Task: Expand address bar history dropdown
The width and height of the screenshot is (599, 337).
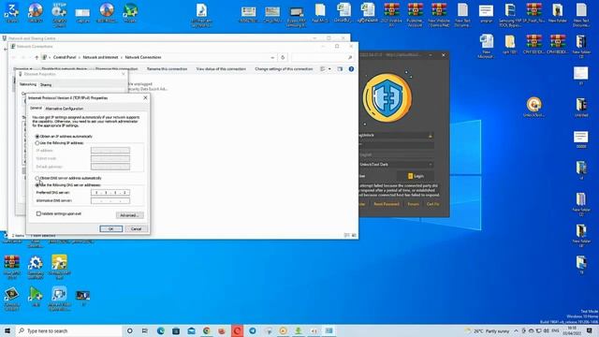Action: tap(272, 57)
